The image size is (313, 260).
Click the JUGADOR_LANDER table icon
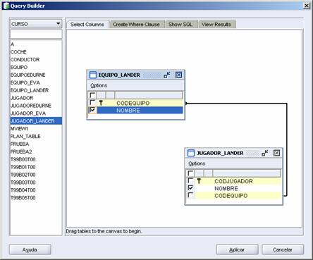(x=191, y=153)
